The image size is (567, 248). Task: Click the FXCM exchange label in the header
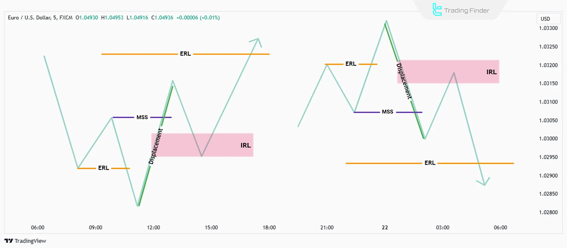(x=66, y=18)
